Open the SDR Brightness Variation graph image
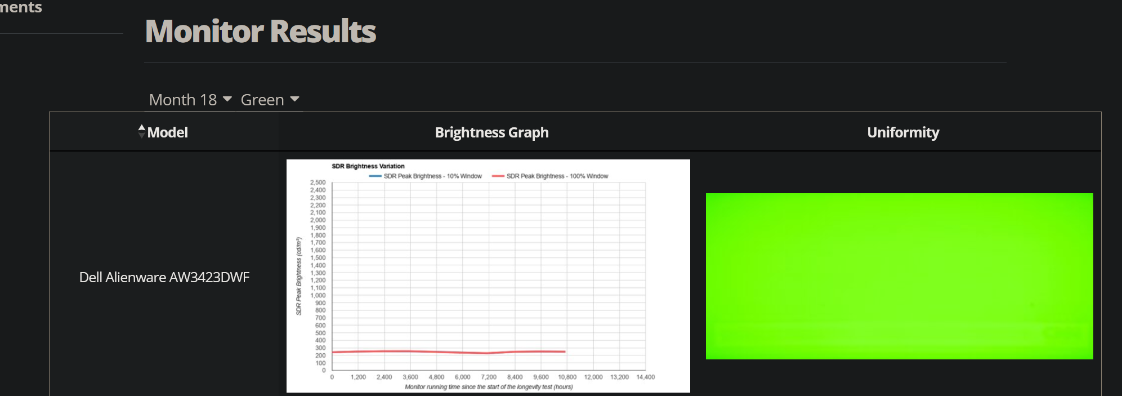 (x=488, y=276)
